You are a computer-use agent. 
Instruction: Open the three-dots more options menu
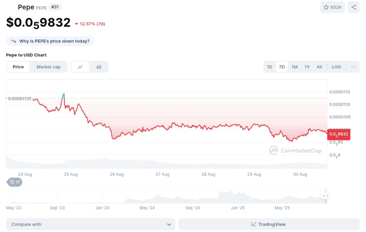(x=353, y=67)
